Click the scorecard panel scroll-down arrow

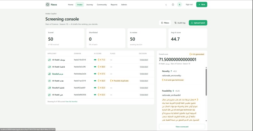coord(206,121)
